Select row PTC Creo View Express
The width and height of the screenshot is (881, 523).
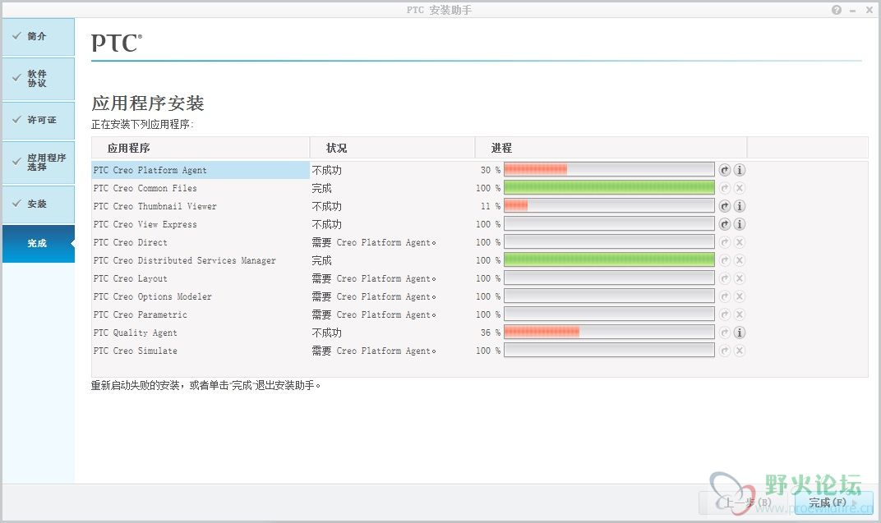point(201,224)
